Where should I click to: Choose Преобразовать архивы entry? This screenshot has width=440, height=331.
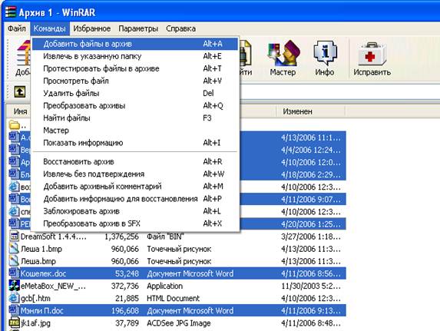click(135, 105)
